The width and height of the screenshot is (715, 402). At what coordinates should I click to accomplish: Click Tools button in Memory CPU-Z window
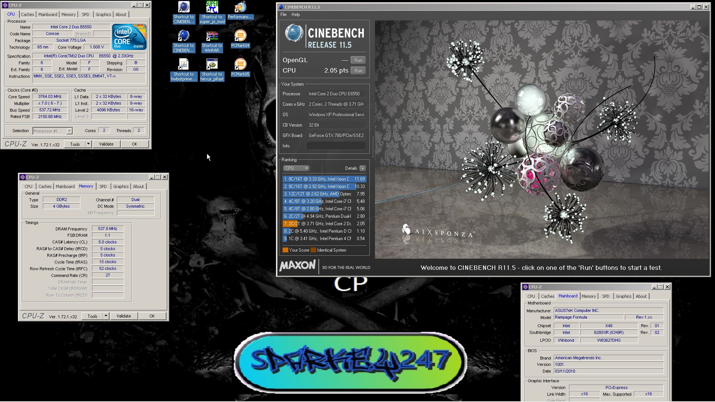(92, 316)
